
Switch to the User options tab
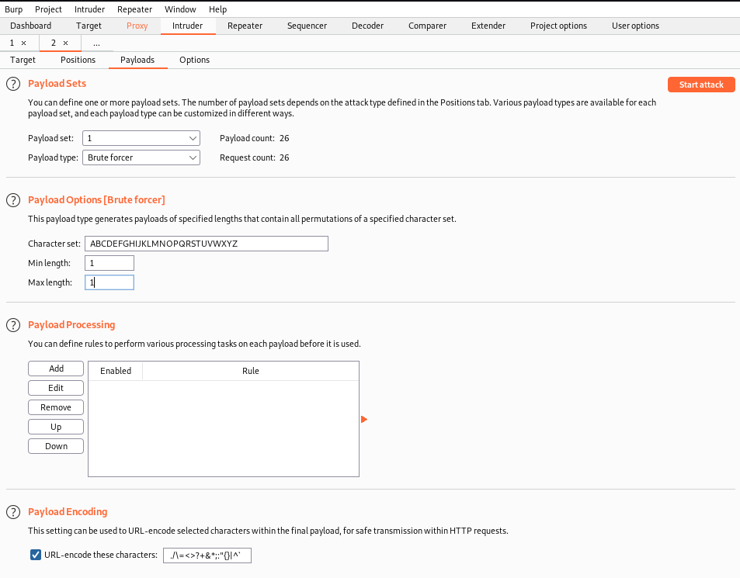pos(635,26)
